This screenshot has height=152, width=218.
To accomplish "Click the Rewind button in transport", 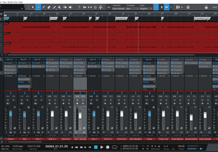I will point(76,147).
